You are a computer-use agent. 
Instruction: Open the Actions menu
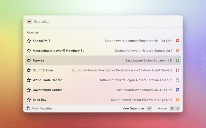point(162,108)
